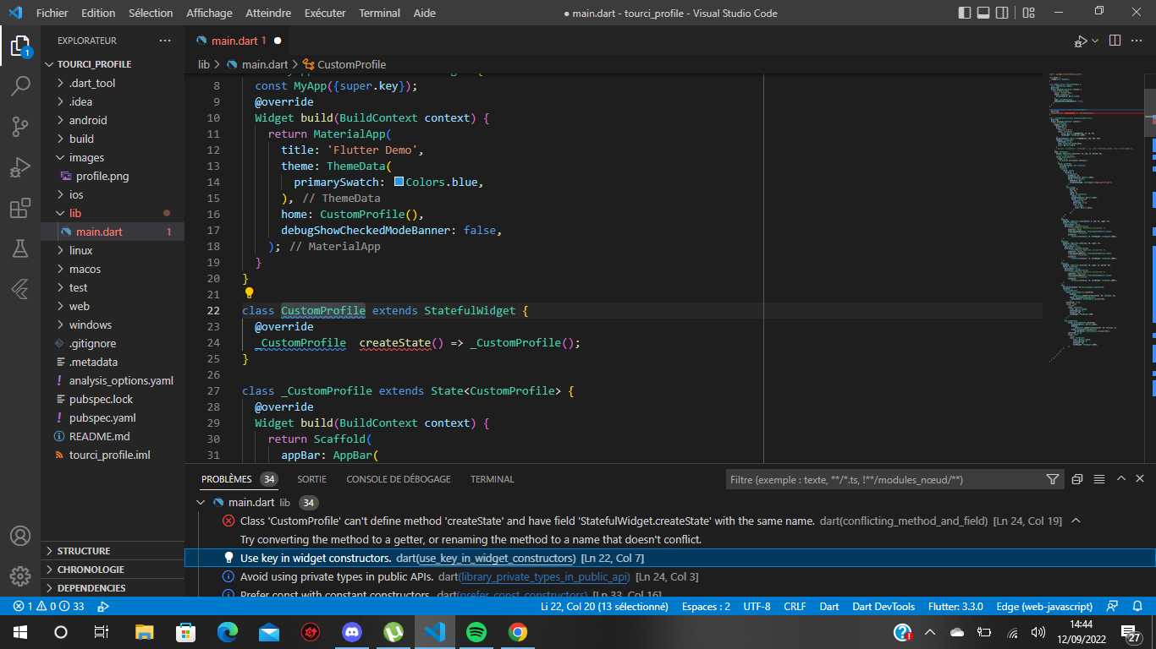Open the Search view in activity bar
Image resolution: width=1156 pixels, height=649 pixels.
pos(20,86)
